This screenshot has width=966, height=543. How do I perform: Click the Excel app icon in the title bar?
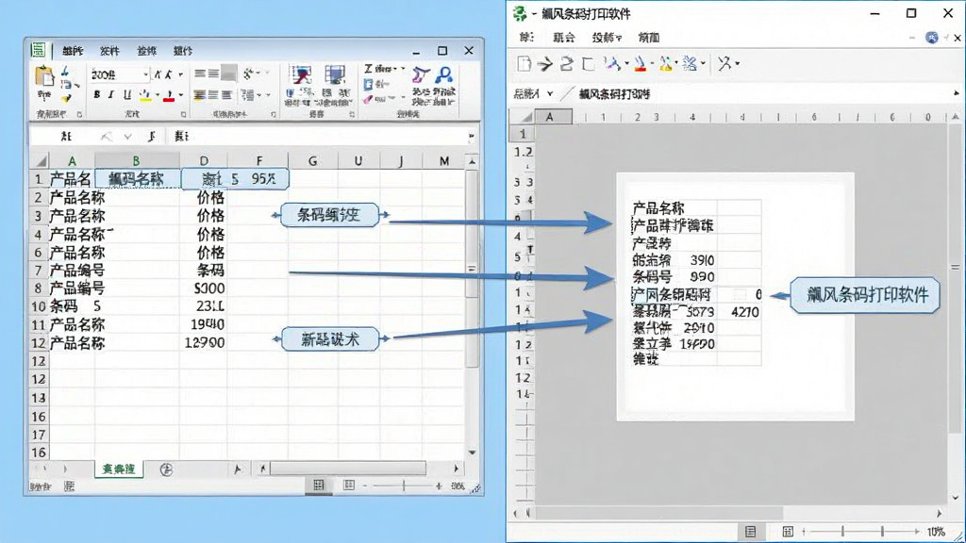(x=38, y=50)
